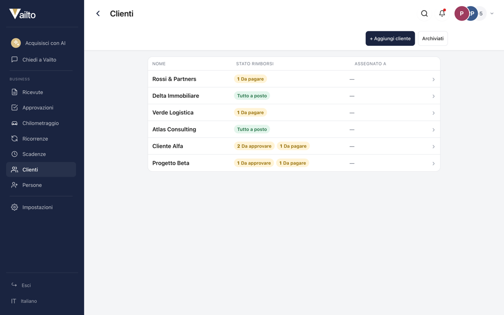The image size is (504, 315).
Task: Go to Ricevute section
Action: pos(41,92)
